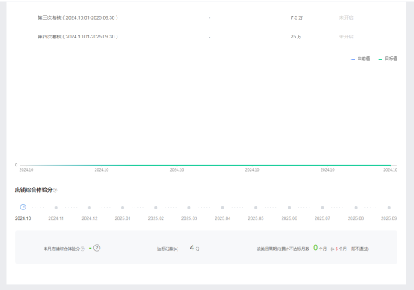The height and width of the screenshot is (290, 414).
Task: Click small help icon after 本月店铺综合体验分
Action: pyautogui.click(x=83, y=249)
